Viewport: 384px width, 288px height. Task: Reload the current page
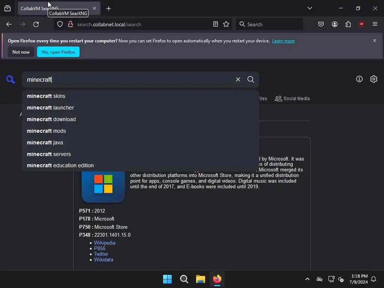tap(36, 24)
